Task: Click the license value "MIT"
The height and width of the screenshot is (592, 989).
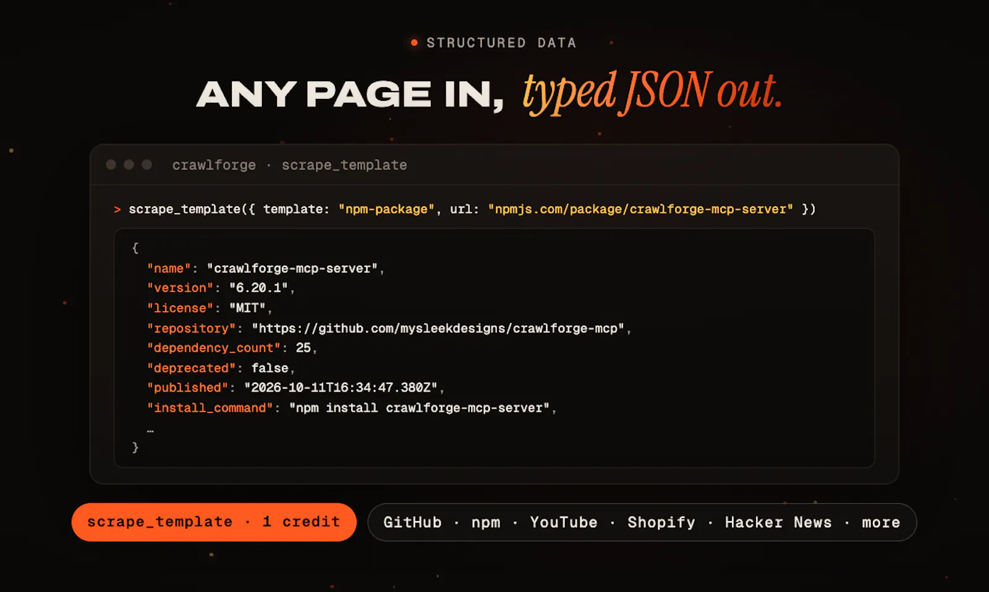Action: (x=247, y=308)
